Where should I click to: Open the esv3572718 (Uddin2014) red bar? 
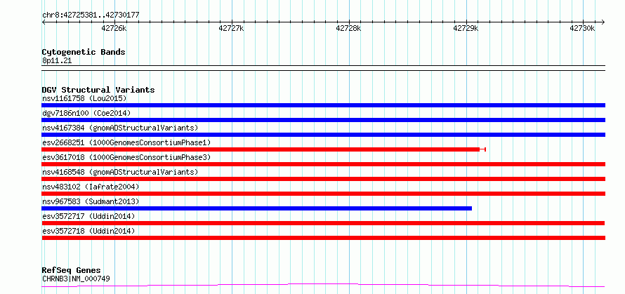click(x=323, y=238)
